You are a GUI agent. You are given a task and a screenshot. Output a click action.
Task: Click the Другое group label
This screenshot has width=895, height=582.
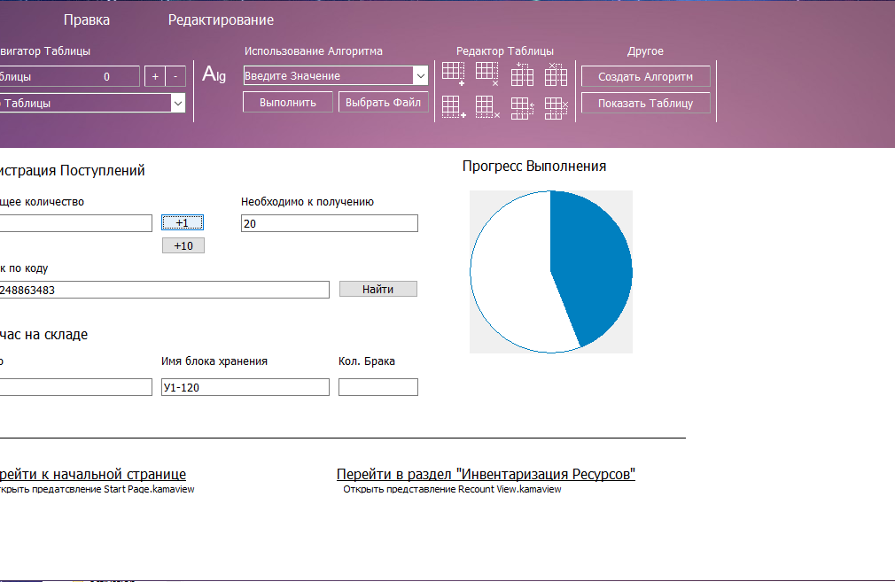(645, 50)
